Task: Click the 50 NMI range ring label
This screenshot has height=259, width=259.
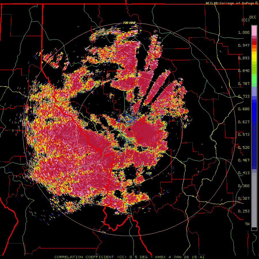Action: pyautogui.click(x=129, y=76)
